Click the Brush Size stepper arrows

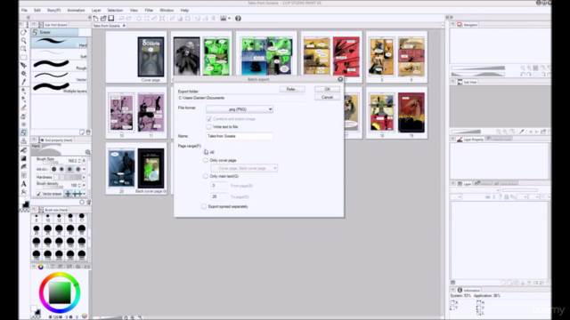79,160
